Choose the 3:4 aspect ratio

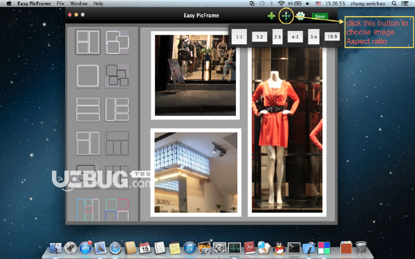click(x=313, y=37)
